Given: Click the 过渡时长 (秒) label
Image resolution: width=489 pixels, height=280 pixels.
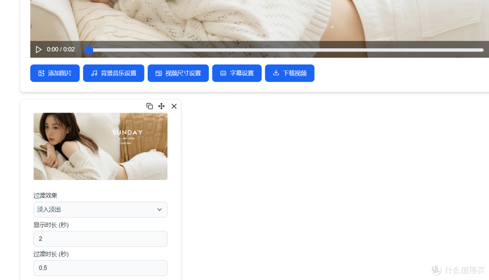Looking at the screenshot, I should [51, 254].
